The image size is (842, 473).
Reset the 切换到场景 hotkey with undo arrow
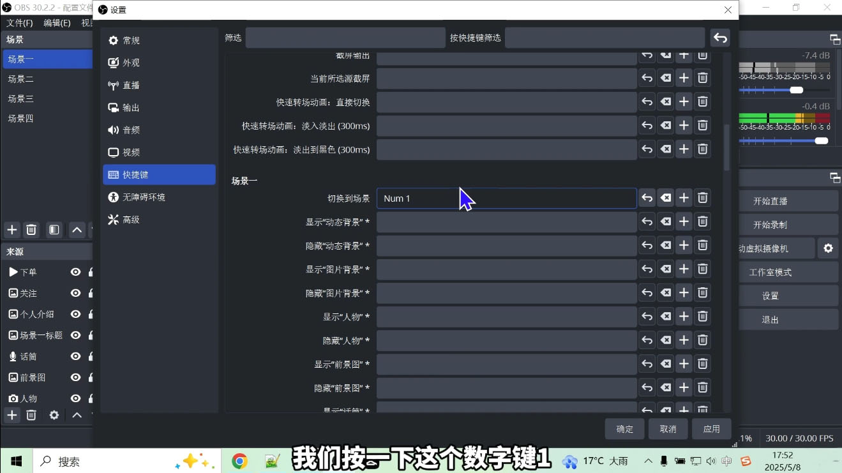pos(647,198)
